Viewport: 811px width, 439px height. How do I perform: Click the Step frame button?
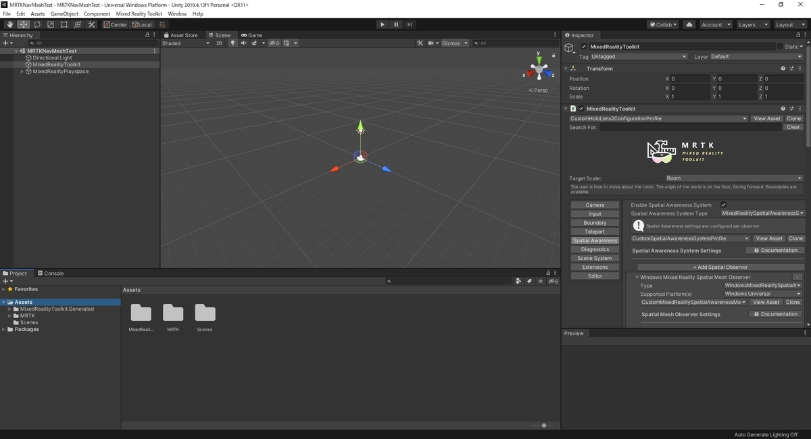tap(410, 24)
